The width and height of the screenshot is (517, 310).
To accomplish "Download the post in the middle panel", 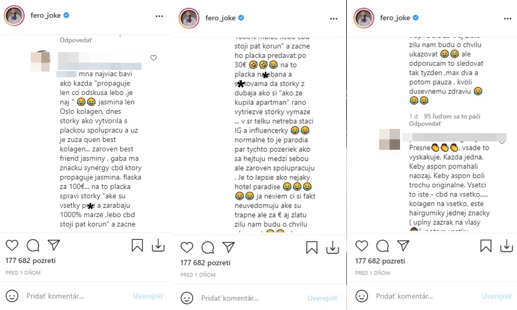I will [x=332, y=247].
